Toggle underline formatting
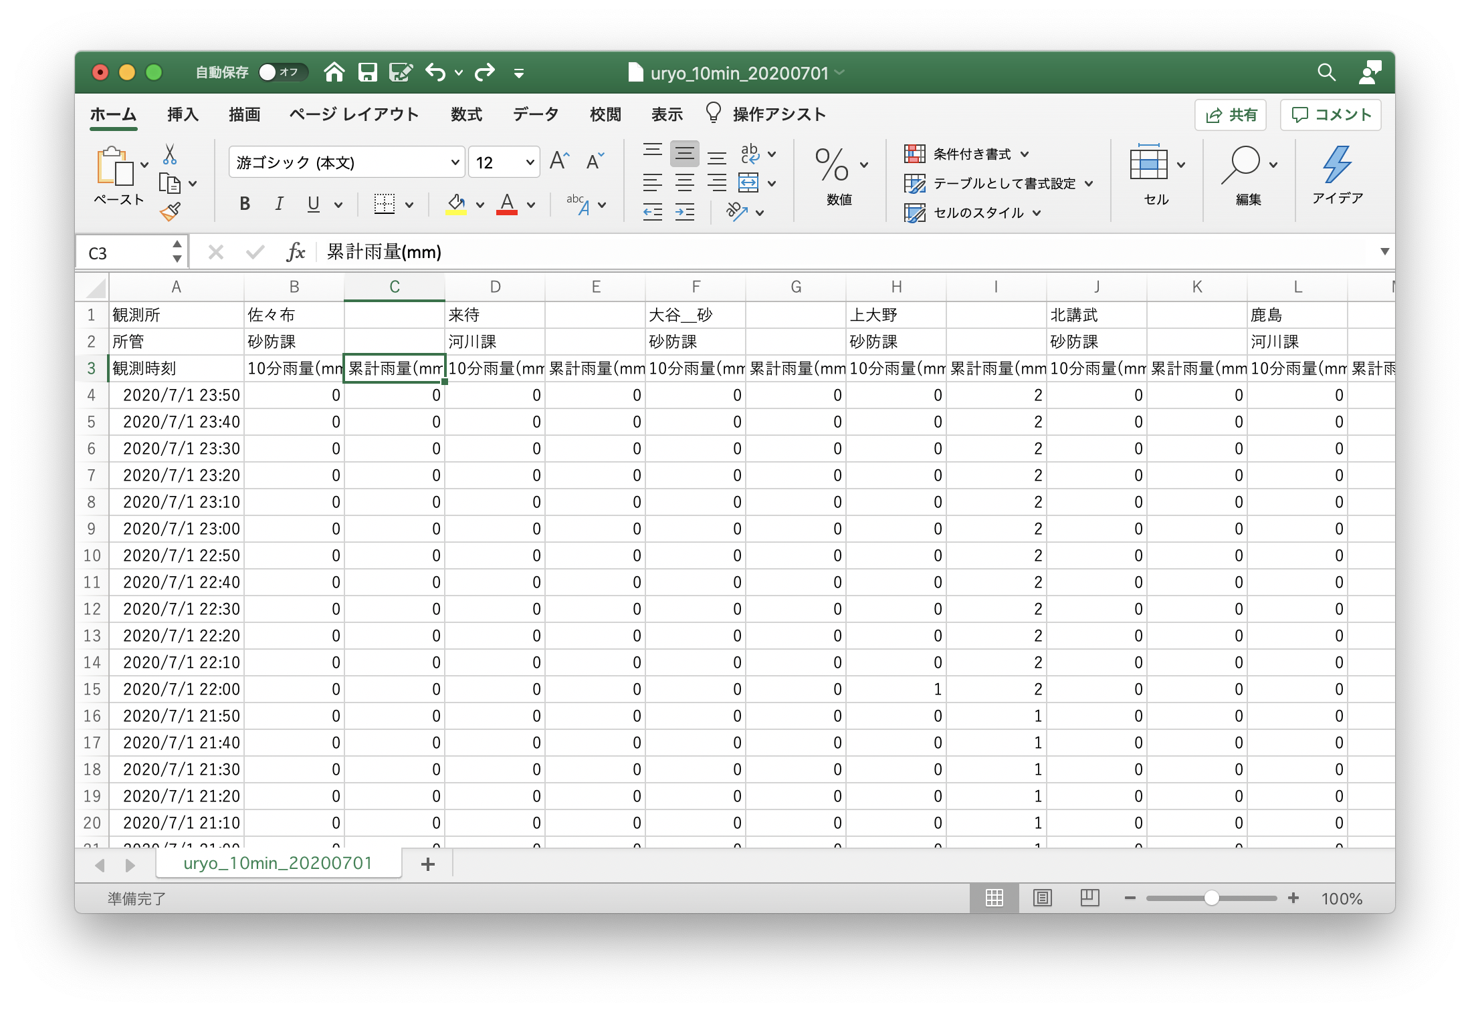 (313, 205)
